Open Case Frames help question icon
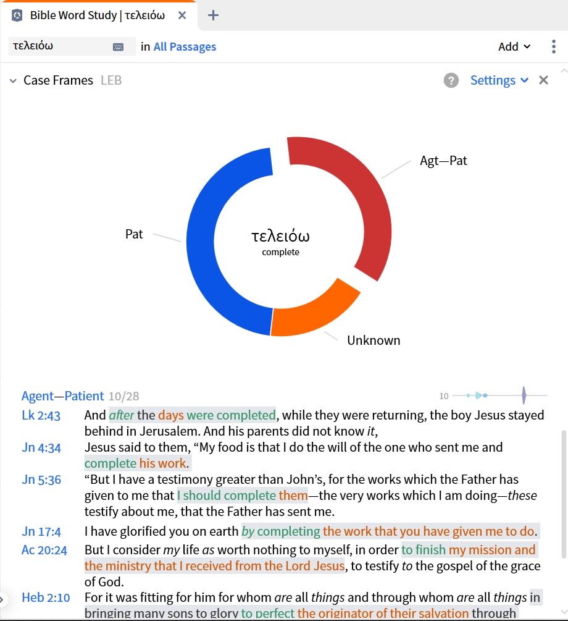This screenshot has height=621, width=568. click(x=451, y=80)
